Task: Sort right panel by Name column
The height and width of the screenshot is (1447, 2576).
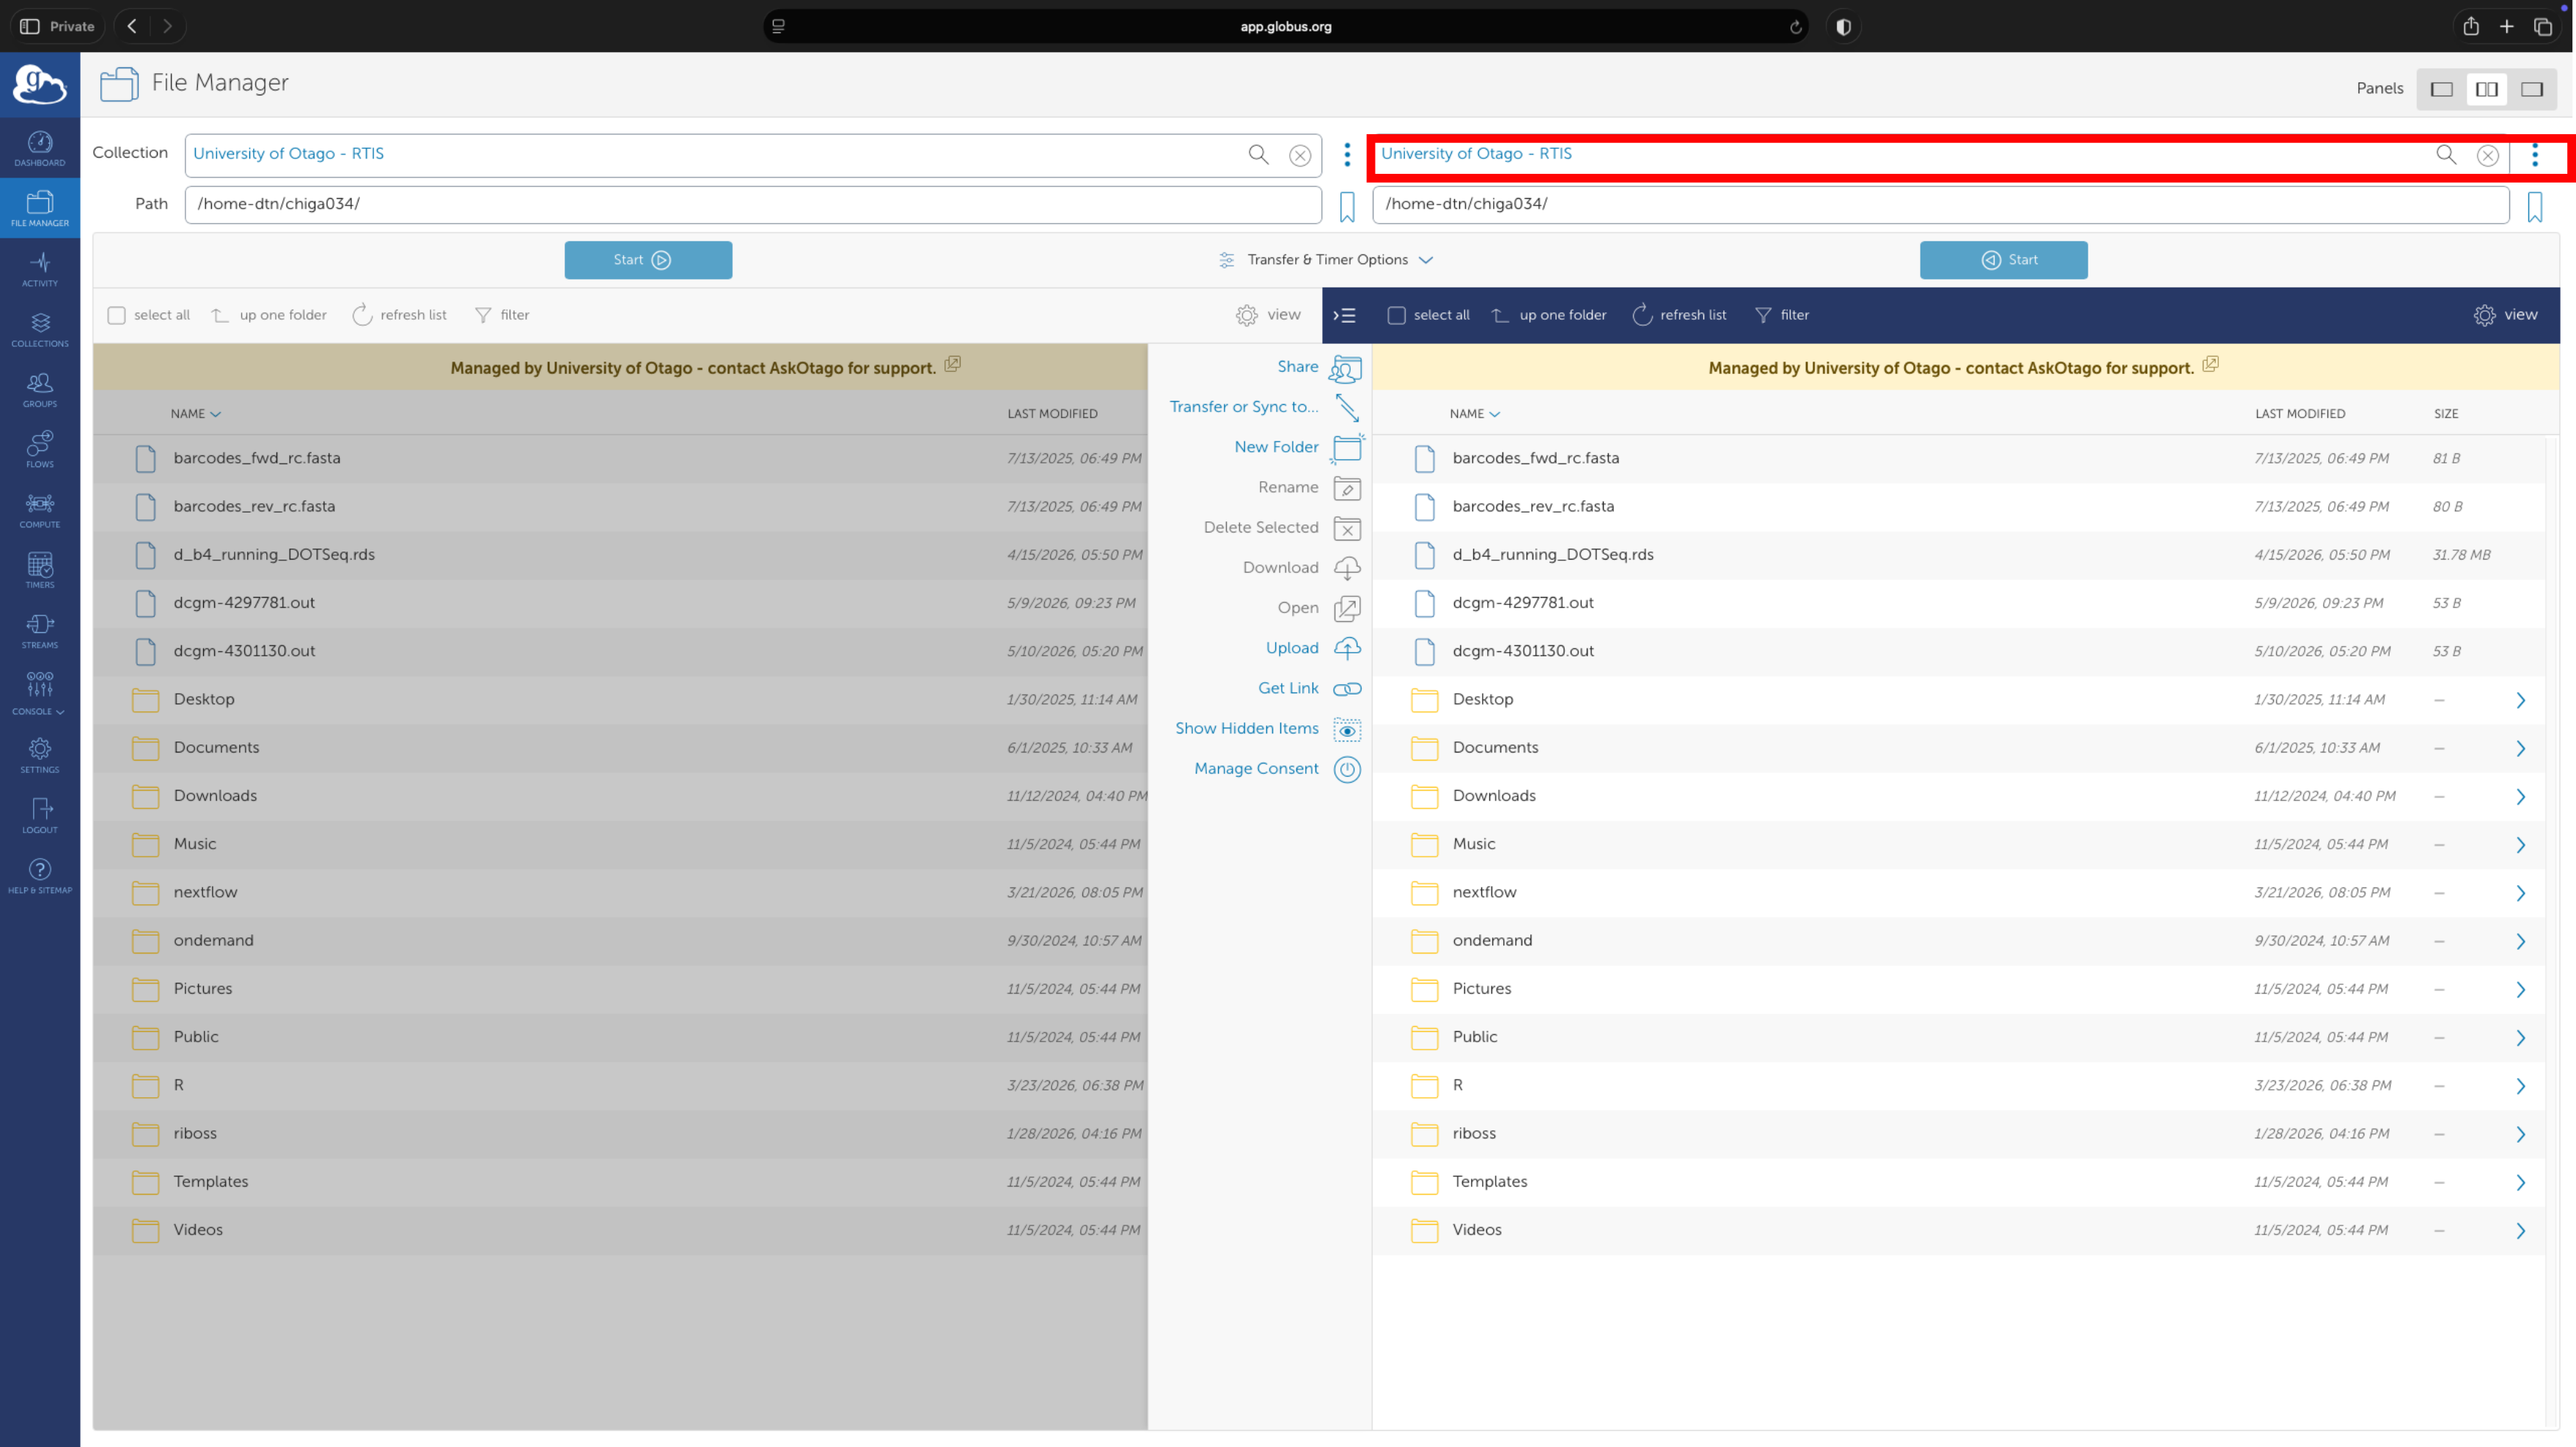Action: click(x=1475, y=414)
